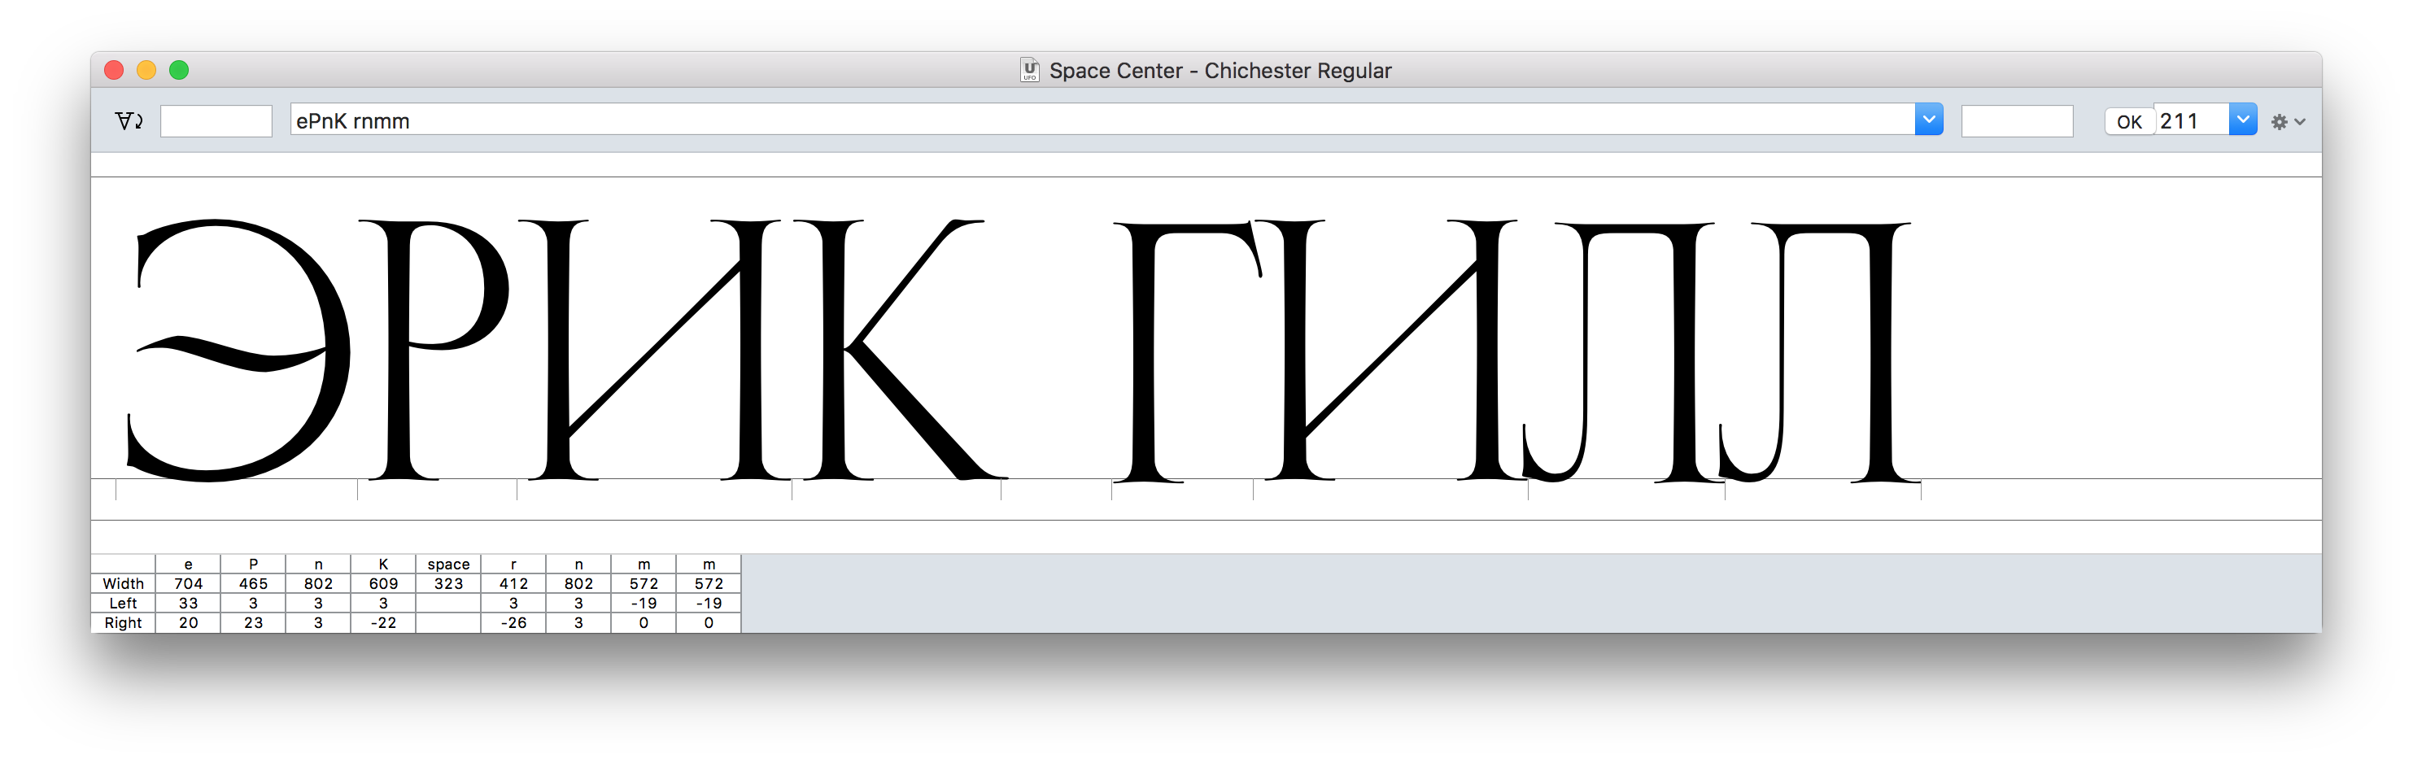Click the UFO document icon in the title bar
This screenshot has height=763, width=2413.
click(1029, 70)
